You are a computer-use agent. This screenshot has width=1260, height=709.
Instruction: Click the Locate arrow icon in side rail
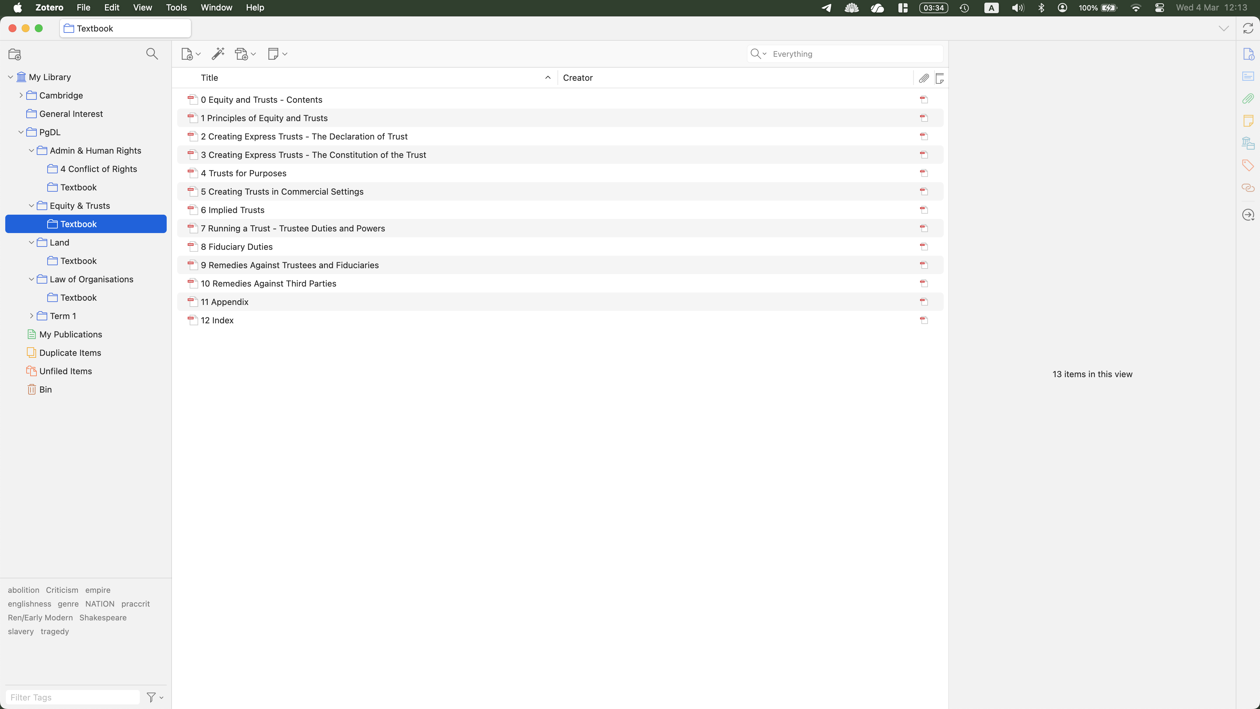tap(1248, 215)
